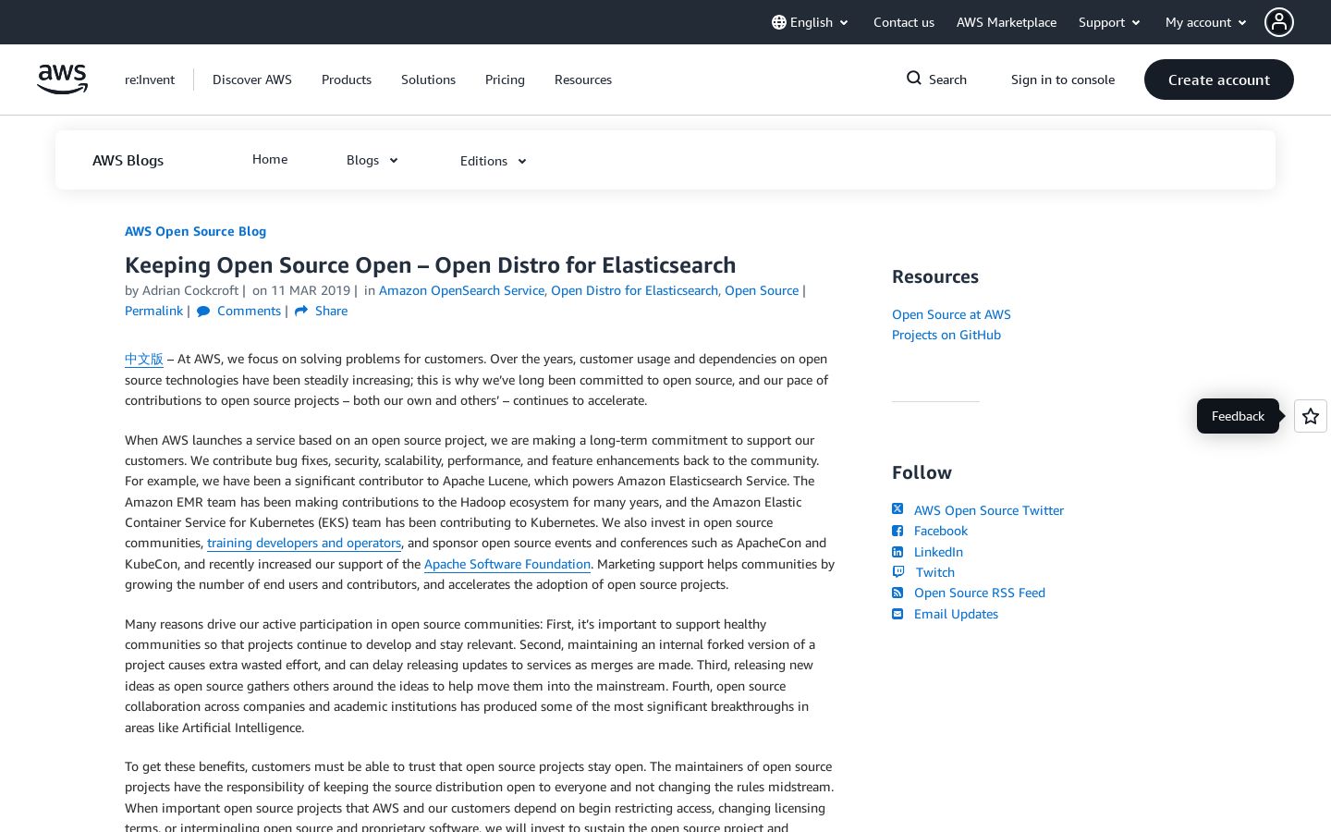Open the Open Distro for Elasticsearch category
This screenshot has width=1331, height=832.
pos(634,290)
